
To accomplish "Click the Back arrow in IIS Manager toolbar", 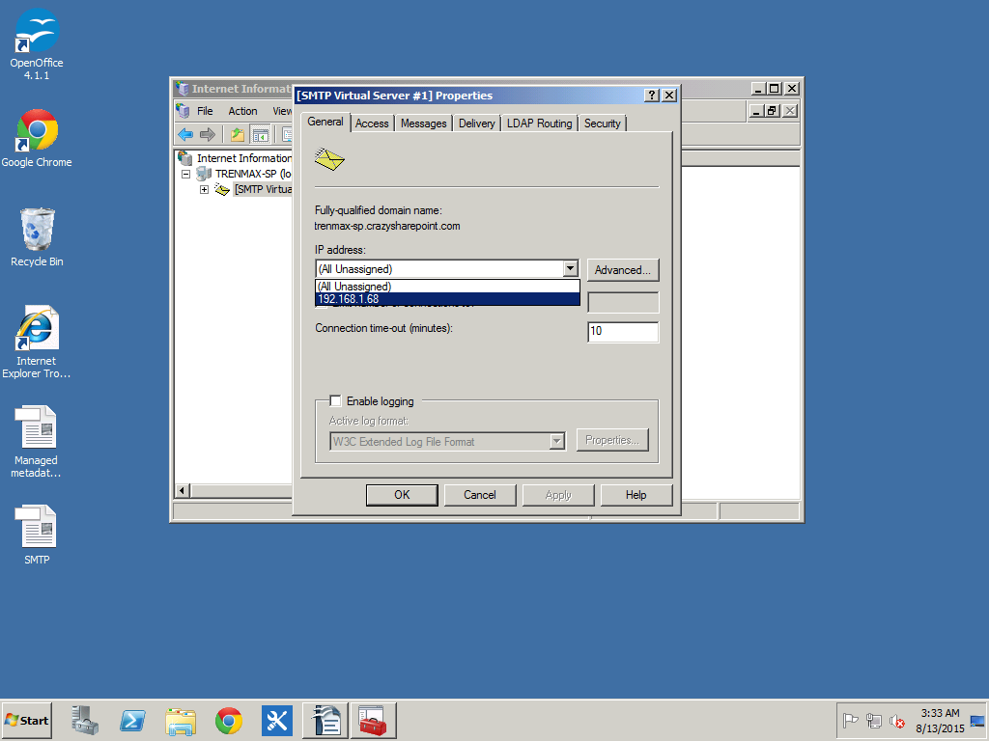I will pos(185,134).
